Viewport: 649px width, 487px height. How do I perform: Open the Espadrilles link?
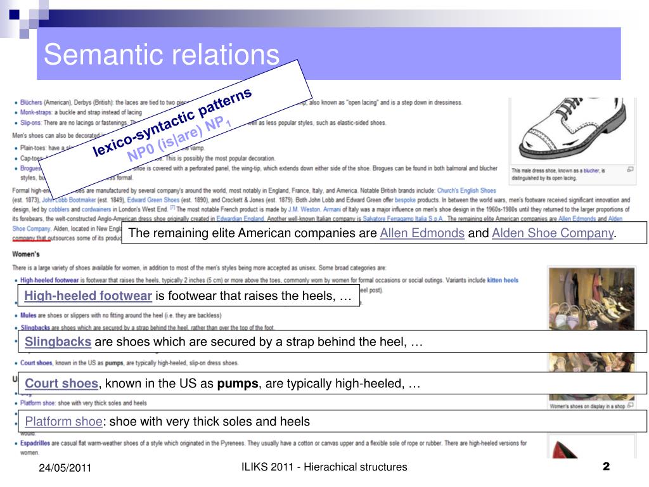pyautogui.click(x=35, y=443)
